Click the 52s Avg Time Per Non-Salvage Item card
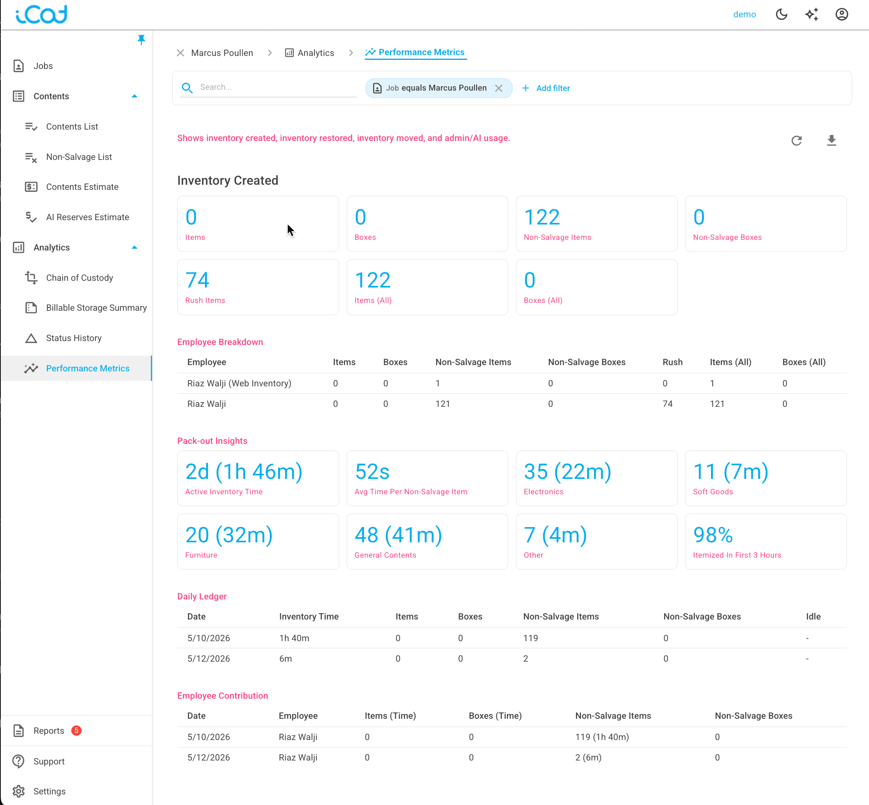Viewport: 869px width, 805px height. (427, 478)
